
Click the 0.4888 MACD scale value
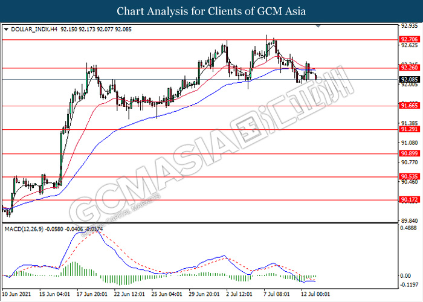[410, 228]
